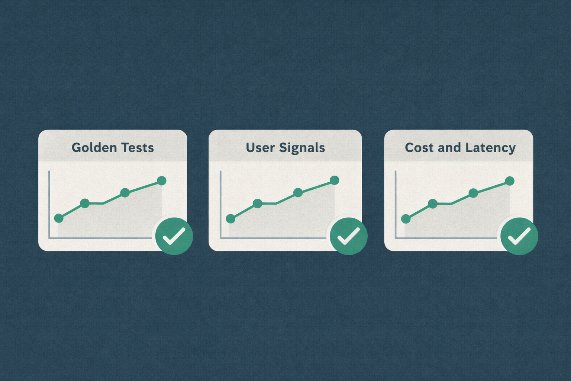This screenshot has width=571, height=381.
Task: Select the highest data point in Golden Tests chart
Action: pyautogui.click(x=161, y=181)
